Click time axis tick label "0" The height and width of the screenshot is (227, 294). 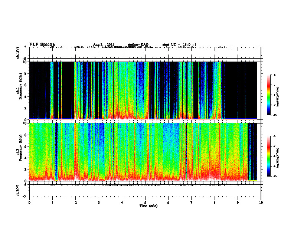(x=29, y=203)
